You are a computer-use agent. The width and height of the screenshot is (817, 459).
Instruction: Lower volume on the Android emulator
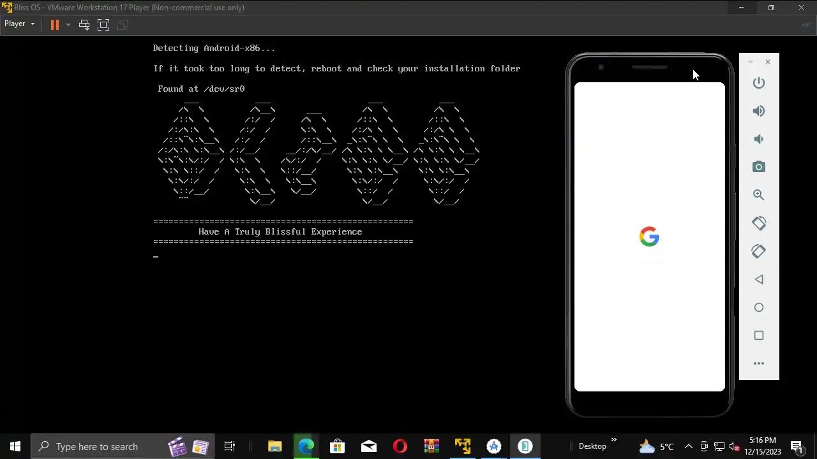point(759,139)
